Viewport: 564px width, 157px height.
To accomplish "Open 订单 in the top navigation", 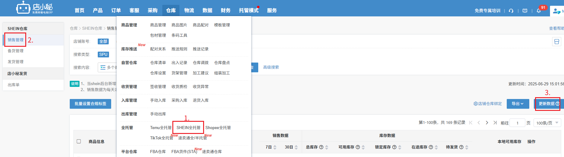I will click(x=116, y=11).
